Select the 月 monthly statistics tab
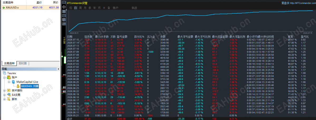 tap(85, 8)
